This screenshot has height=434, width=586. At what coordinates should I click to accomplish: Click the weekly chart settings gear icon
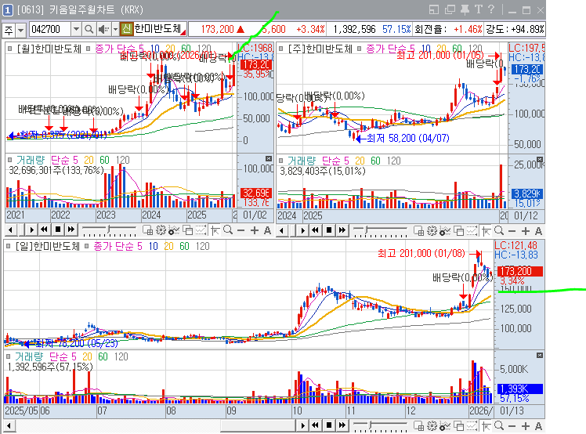coord(432,231)
